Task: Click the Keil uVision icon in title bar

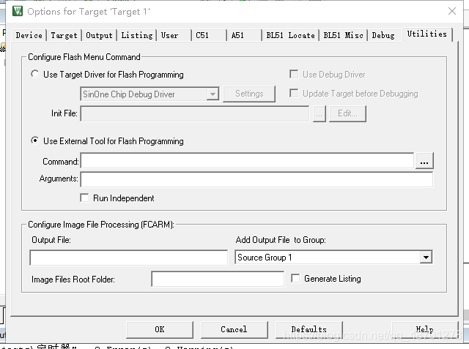Action: (18, 11)
